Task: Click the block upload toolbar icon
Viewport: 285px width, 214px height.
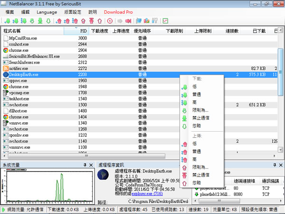Action: [x=91, y=21]
